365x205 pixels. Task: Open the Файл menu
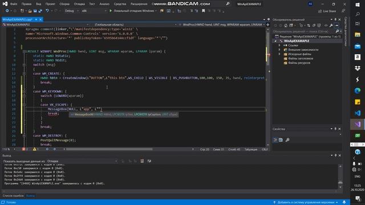14,4
